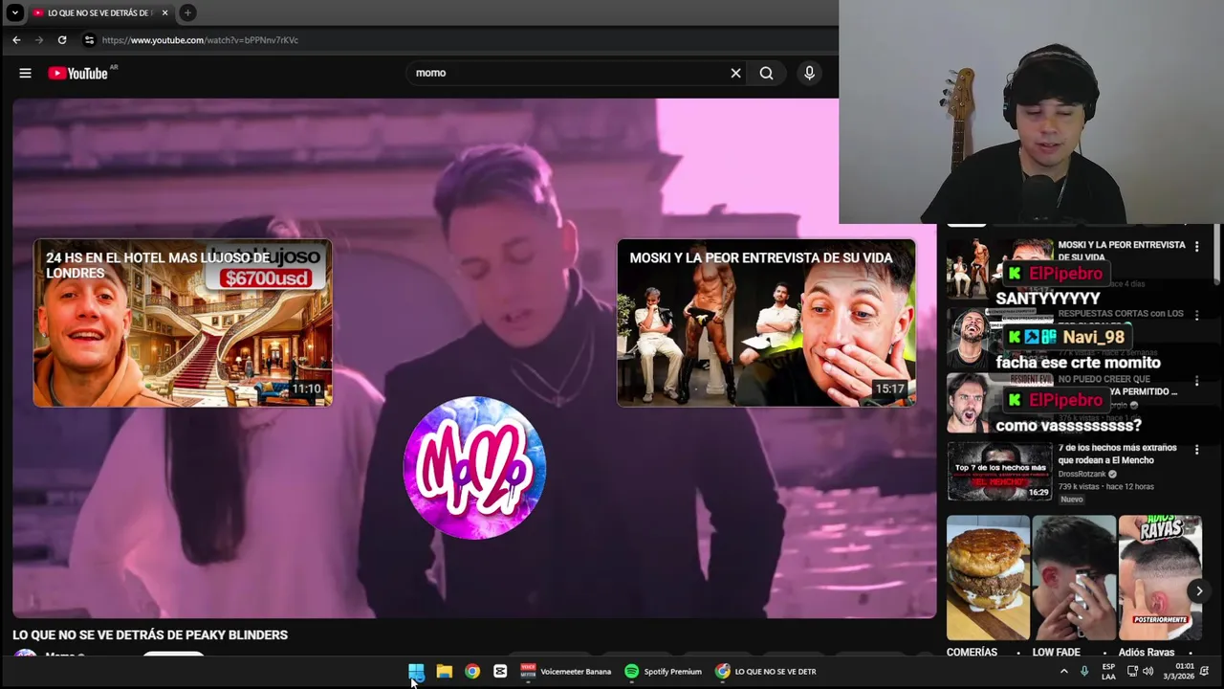1224x689 pixels.
Task: Open a new browser tab
Action: tap(187, 12)
